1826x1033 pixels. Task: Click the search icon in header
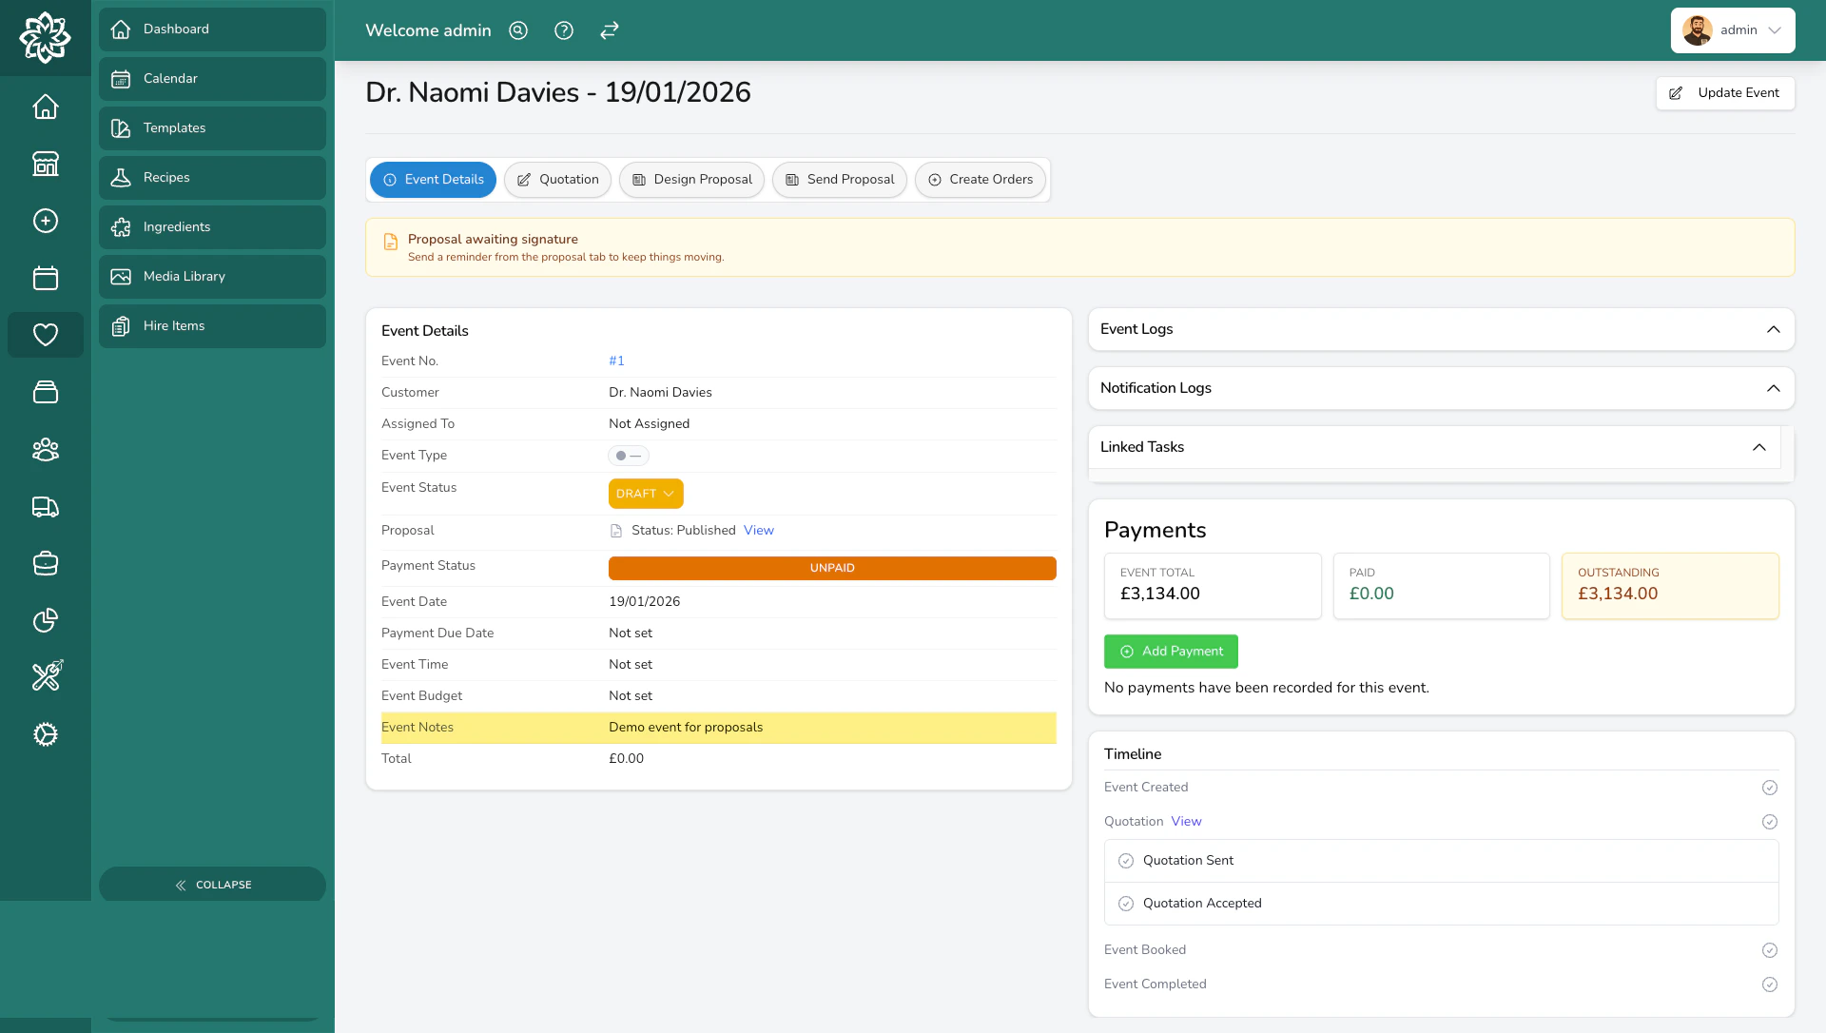(x=518, y=30)
